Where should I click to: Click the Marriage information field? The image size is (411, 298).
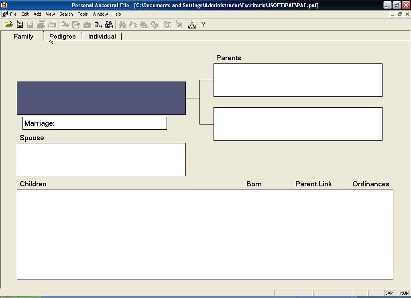(94, 123)
